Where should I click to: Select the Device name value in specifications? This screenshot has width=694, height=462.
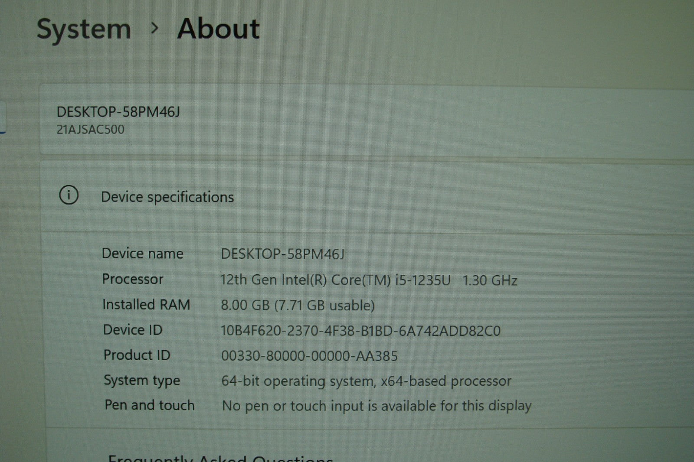pyautogui.click(x=282, y=254)
